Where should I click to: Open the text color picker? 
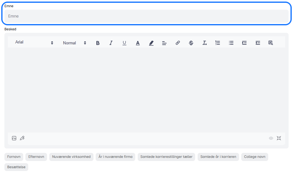pos(138,43)
